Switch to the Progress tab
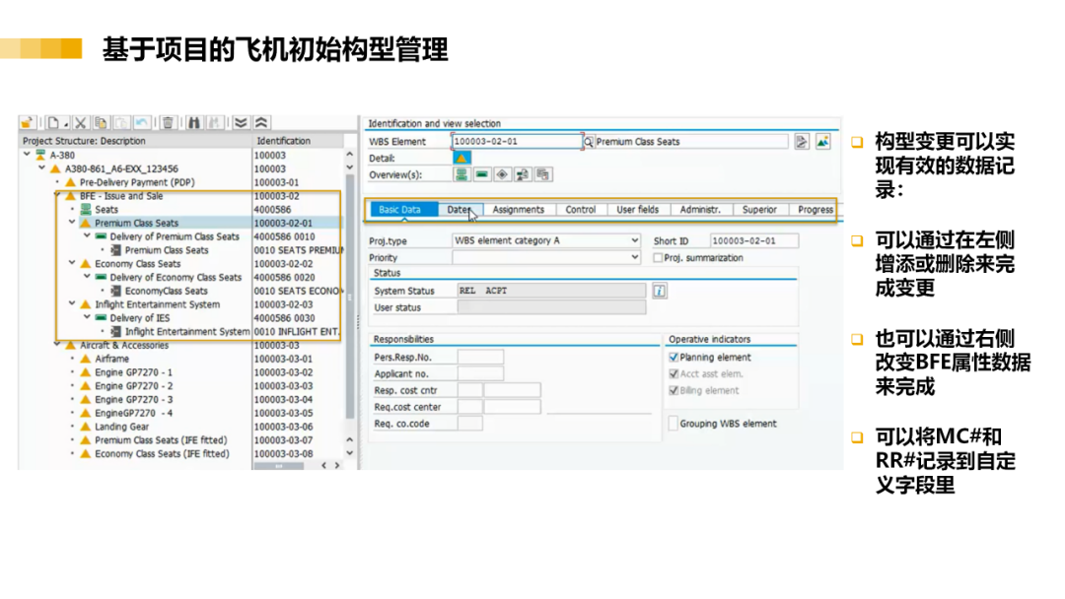 [x=816, y=210]
